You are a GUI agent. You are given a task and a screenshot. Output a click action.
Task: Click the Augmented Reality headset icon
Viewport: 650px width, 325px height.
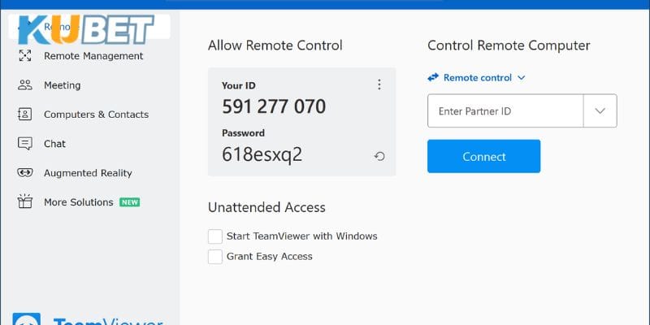tap(25, 173)
